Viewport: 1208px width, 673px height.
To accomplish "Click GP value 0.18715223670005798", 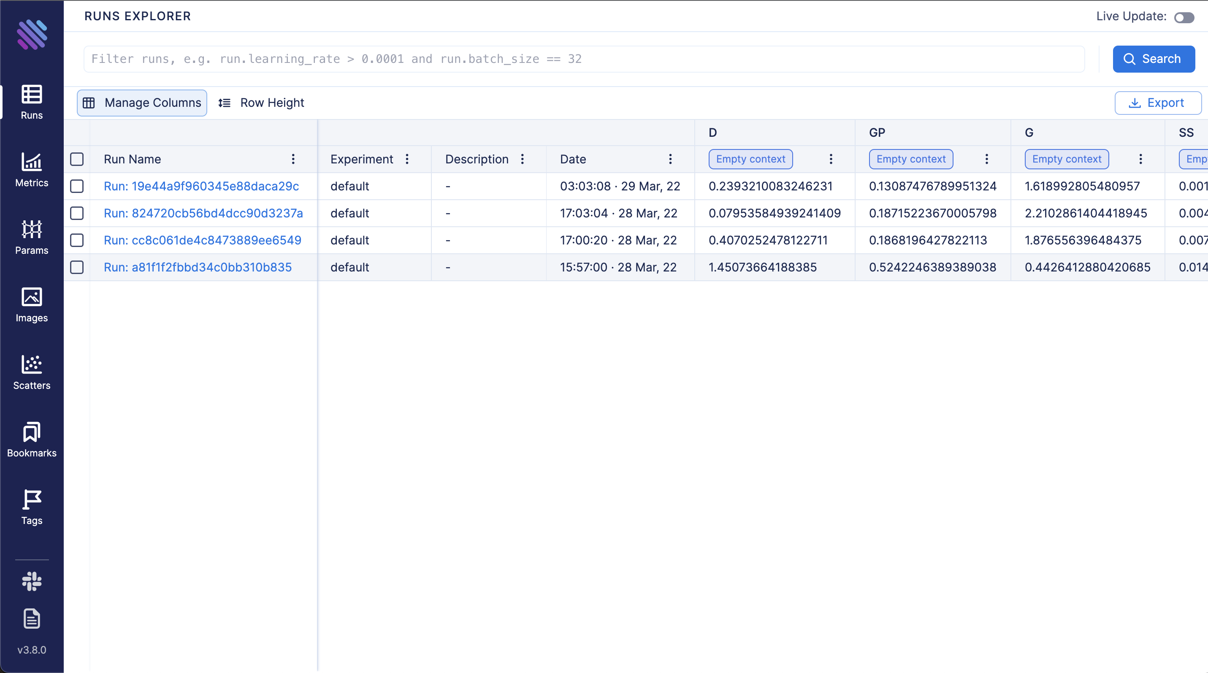I will coord(933,213).
